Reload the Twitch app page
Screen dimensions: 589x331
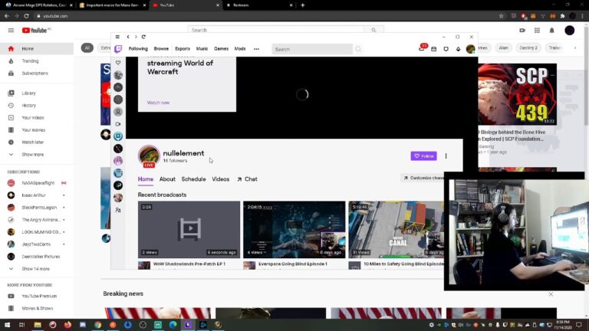pyautogui.click(x=143, y=37)
